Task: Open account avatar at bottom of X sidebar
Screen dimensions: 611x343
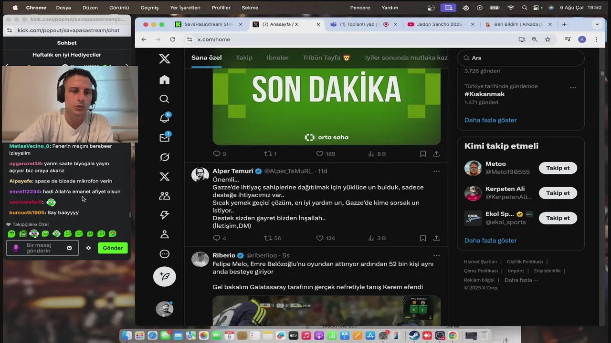Action: coord(164,309)
